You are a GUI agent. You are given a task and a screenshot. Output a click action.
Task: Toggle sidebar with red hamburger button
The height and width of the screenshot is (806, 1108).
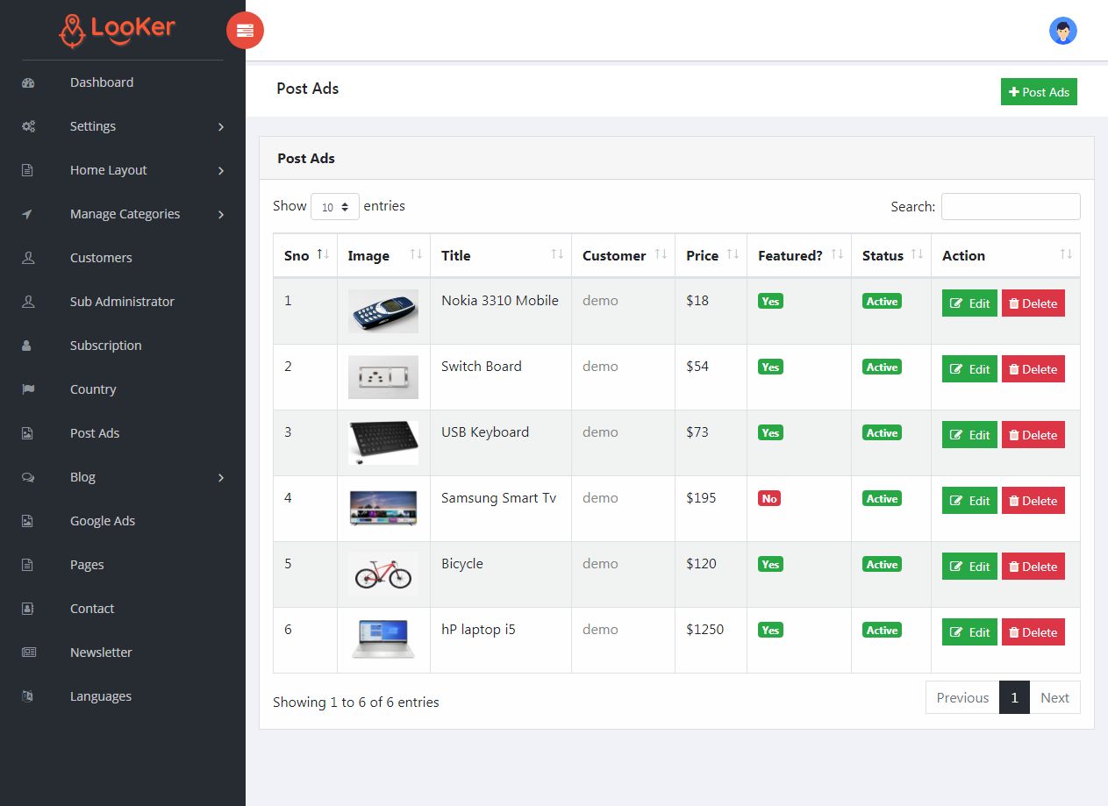tap(245, 31)
